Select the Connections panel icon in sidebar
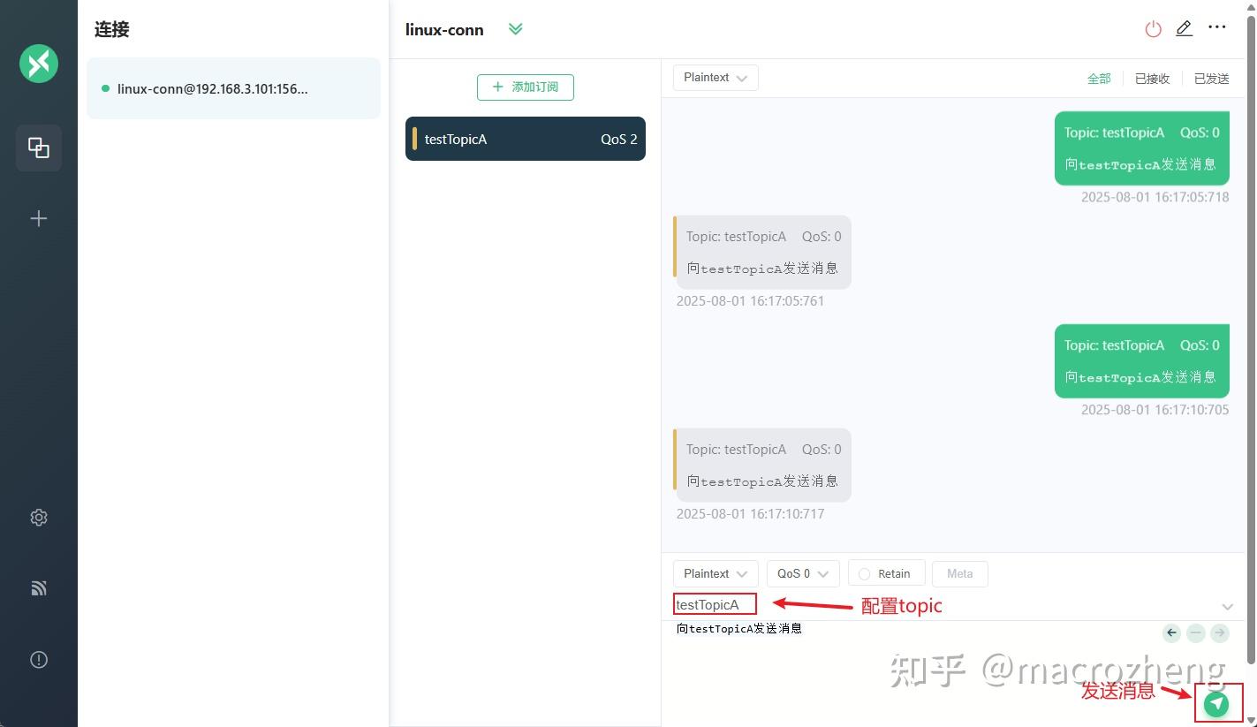The width and height of the screenshot is (1257, 727). point(39,148)
